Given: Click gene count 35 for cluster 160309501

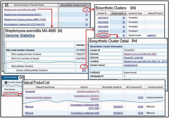Looking at the screenshot, I should pos(123,35).
